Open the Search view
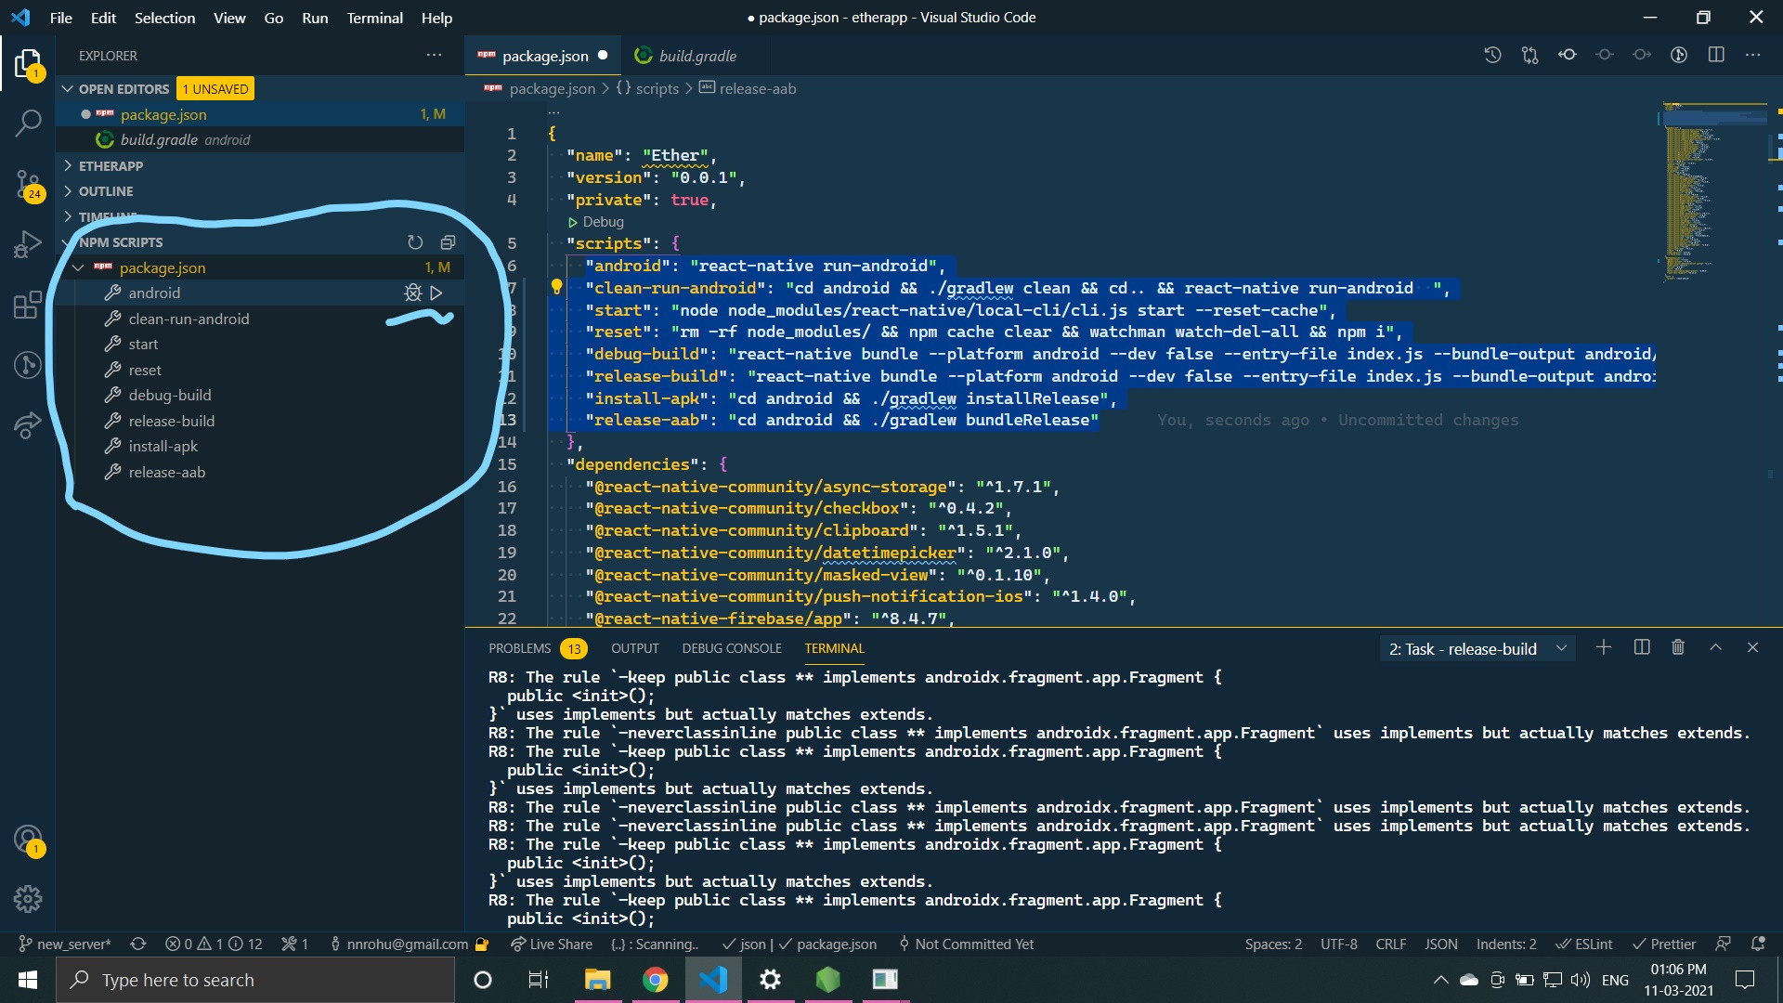 [x=28, y=123]
